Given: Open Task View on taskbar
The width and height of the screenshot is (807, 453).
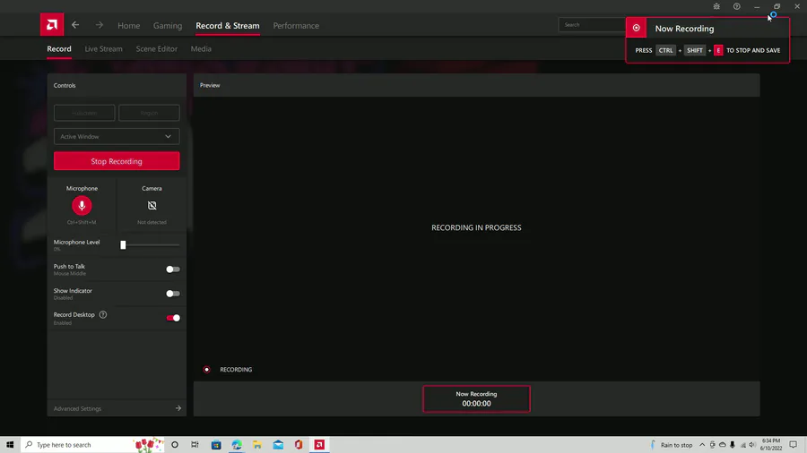Looking at the screenshot, I should pyautogui.click(x=195, y=444).
